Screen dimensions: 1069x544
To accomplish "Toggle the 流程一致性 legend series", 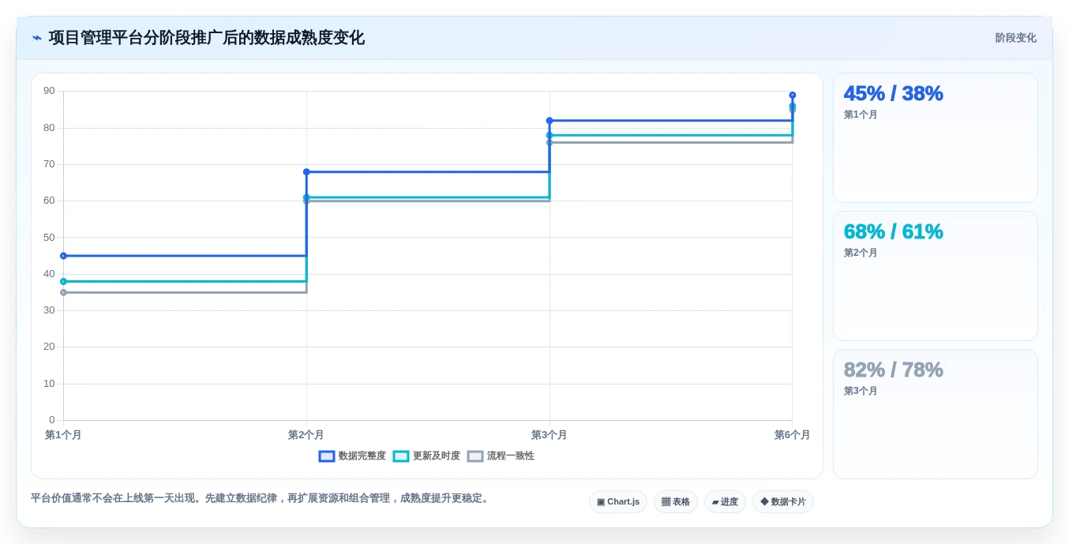I will pos(501,456).
